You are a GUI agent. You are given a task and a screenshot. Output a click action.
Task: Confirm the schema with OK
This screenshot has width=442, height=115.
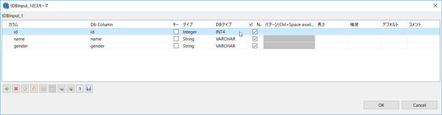coord(381,105)
